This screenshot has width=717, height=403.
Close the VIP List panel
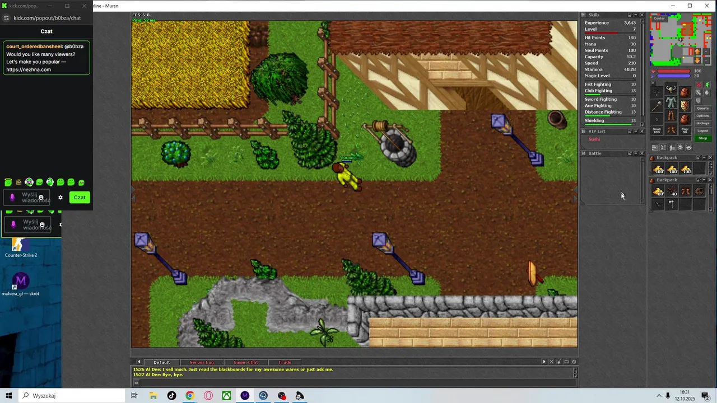(642, 132)
